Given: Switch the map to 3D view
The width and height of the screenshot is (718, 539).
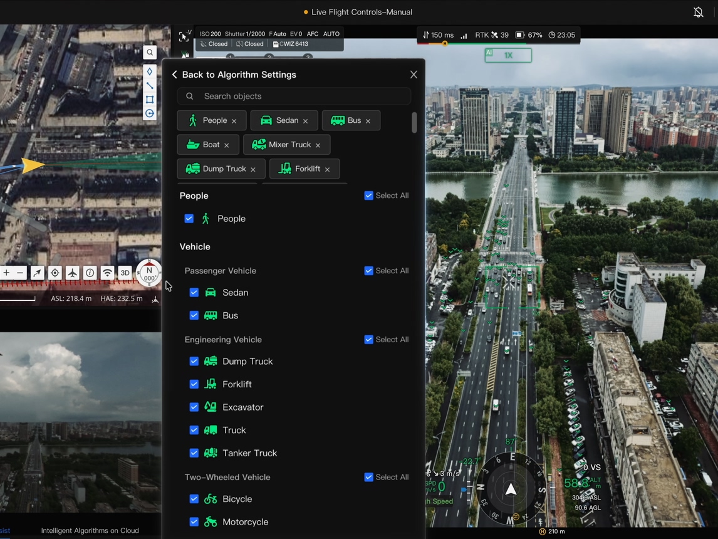Looking at the screenshot, I should pos(125,273).
